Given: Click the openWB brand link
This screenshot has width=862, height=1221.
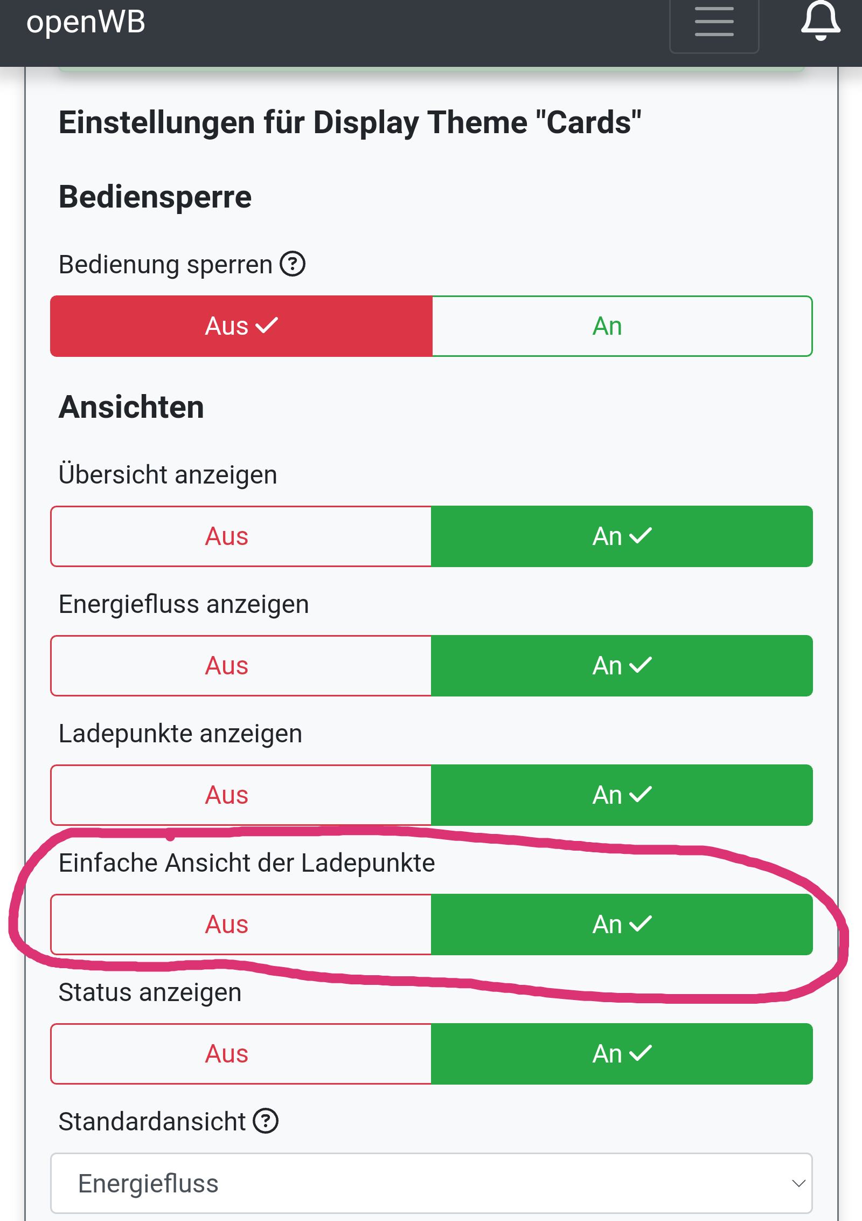Looking at the screenshot, I should pyautogui.click(x=86, y=23).
